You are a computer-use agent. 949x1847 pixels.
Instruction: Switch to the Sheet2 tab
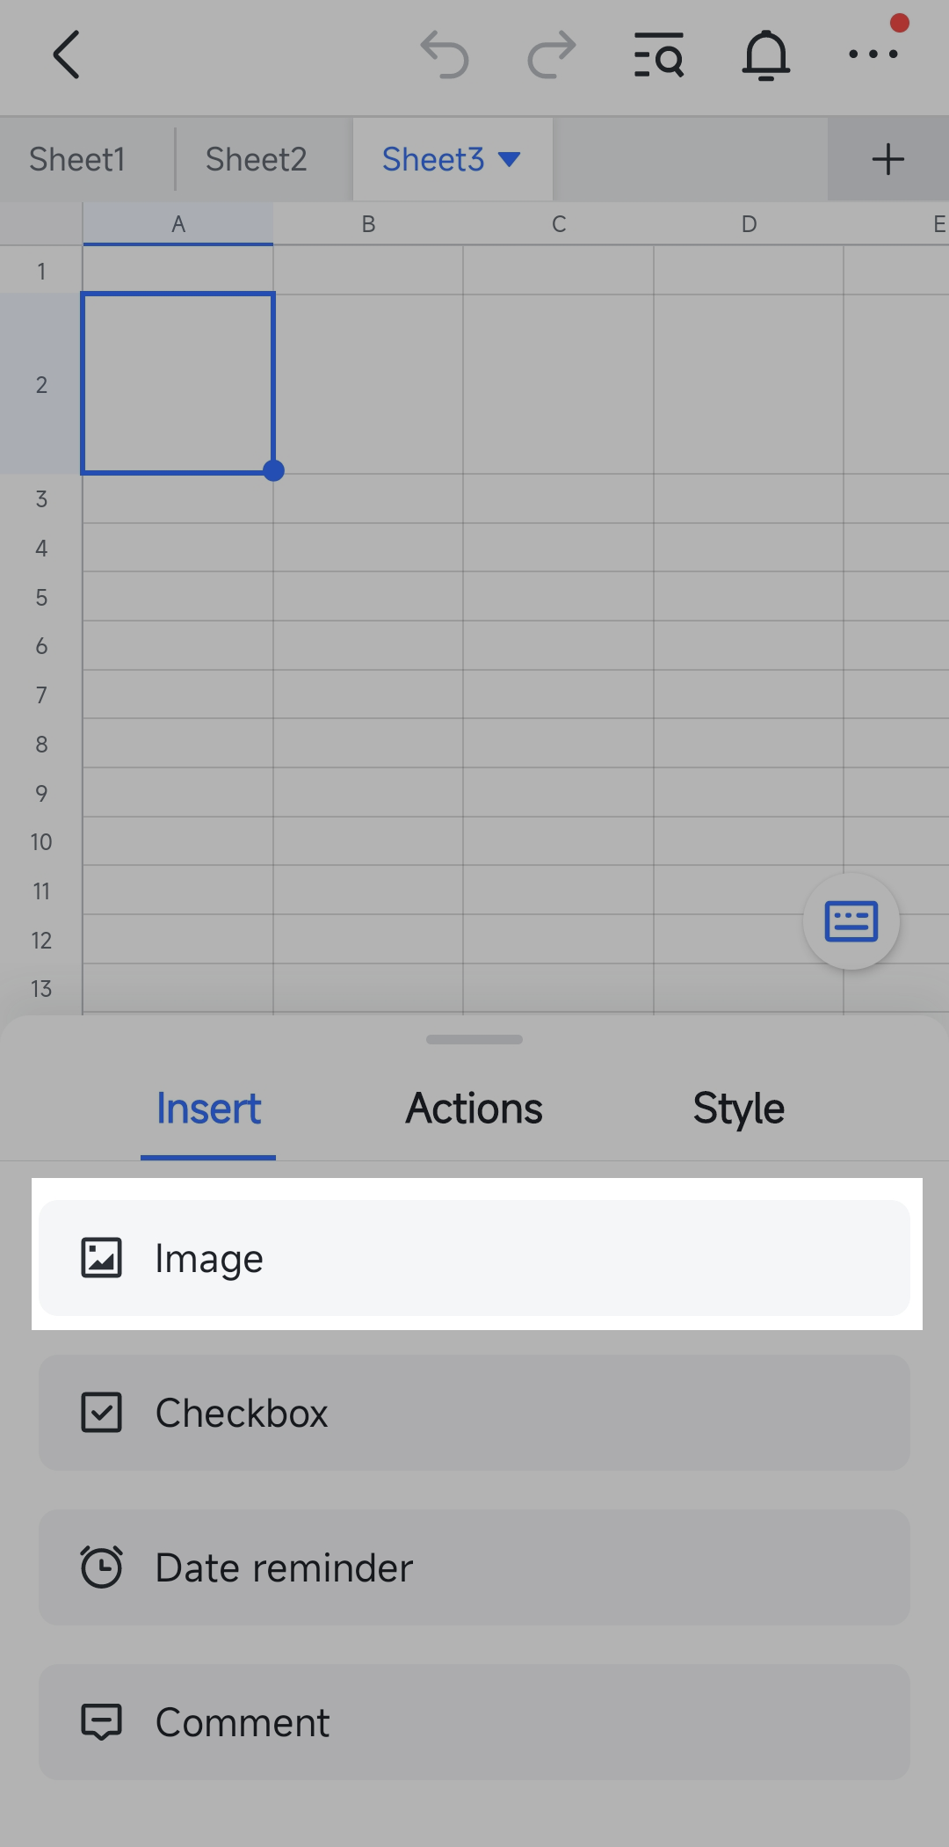(257, 159)
